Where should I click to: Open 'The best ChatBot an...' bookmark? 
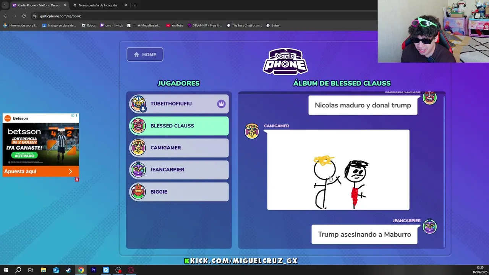244,26
